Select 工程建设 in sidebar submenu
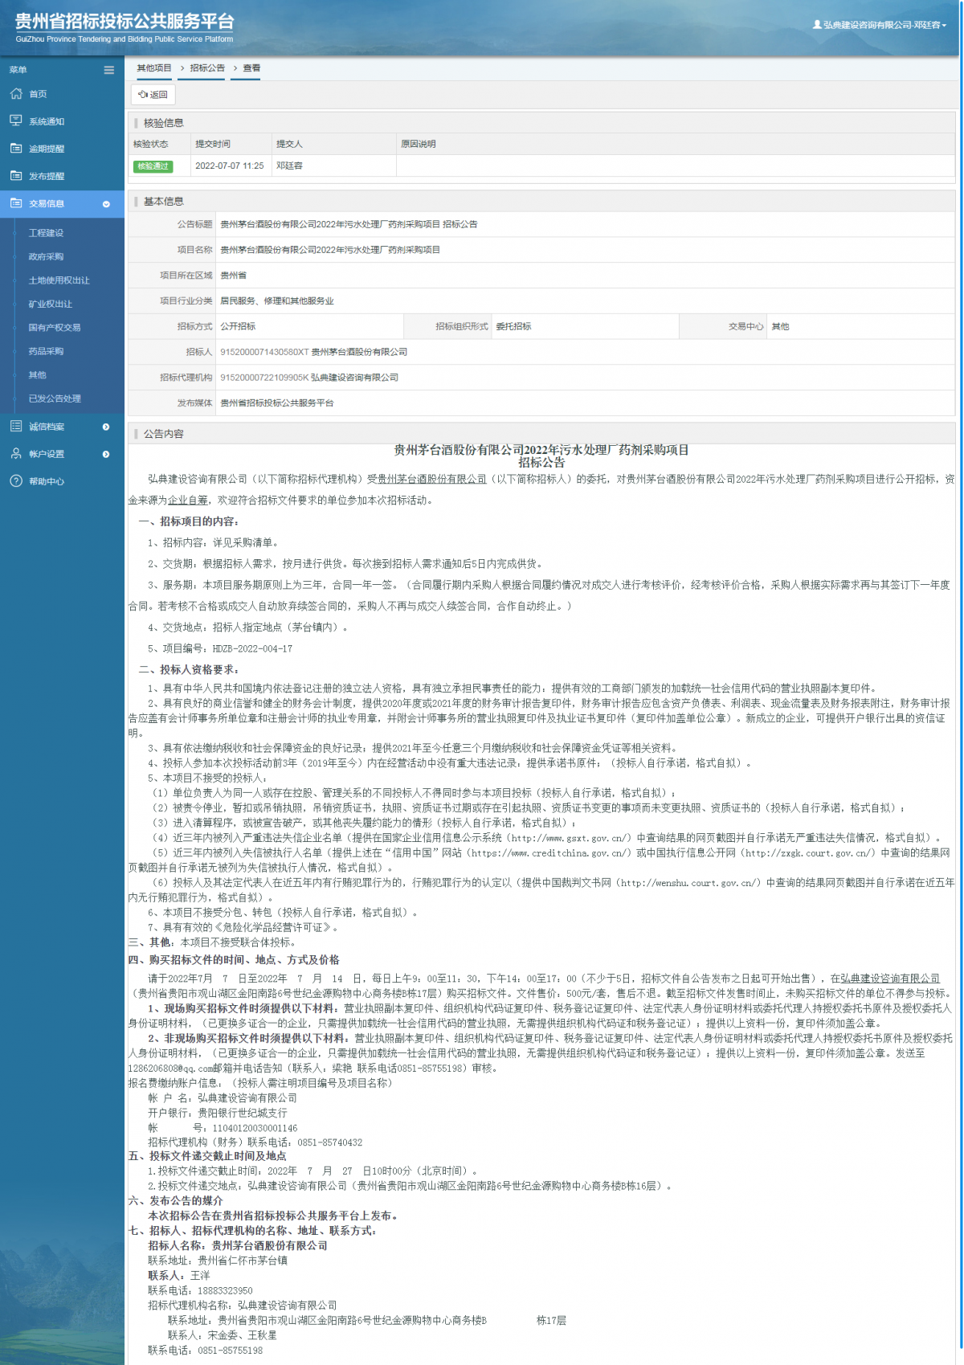Screen dimensions: 964x1365 (x=46, y=233)
